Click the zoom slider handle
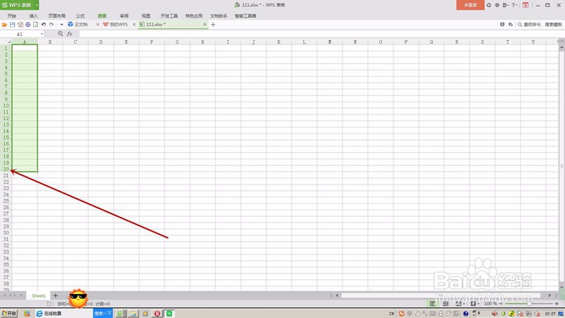 click(x=529, y=304)
